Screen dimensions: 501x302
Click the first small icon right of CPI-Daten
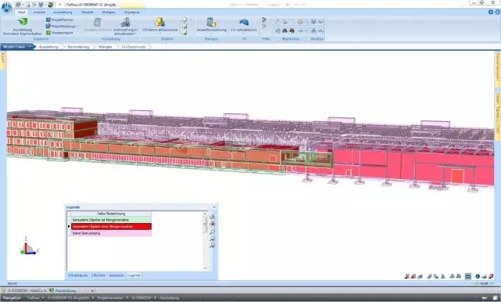click(x=185, y=20)
